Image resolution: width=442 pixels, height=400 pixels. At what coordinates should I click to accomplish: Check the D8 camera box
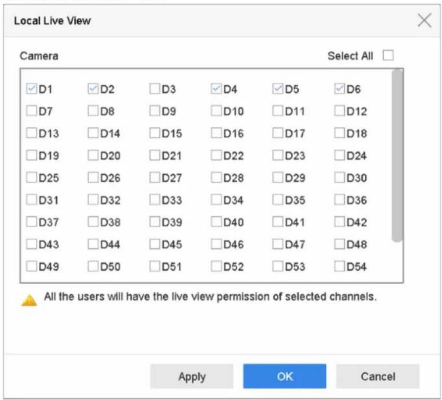pyautogui.click(x=93, y=111)
